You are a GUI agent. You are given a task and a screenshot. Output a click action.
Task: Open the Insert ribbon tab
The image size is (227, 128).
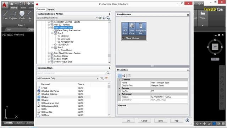pyautogui.click(x=23, y=7)
